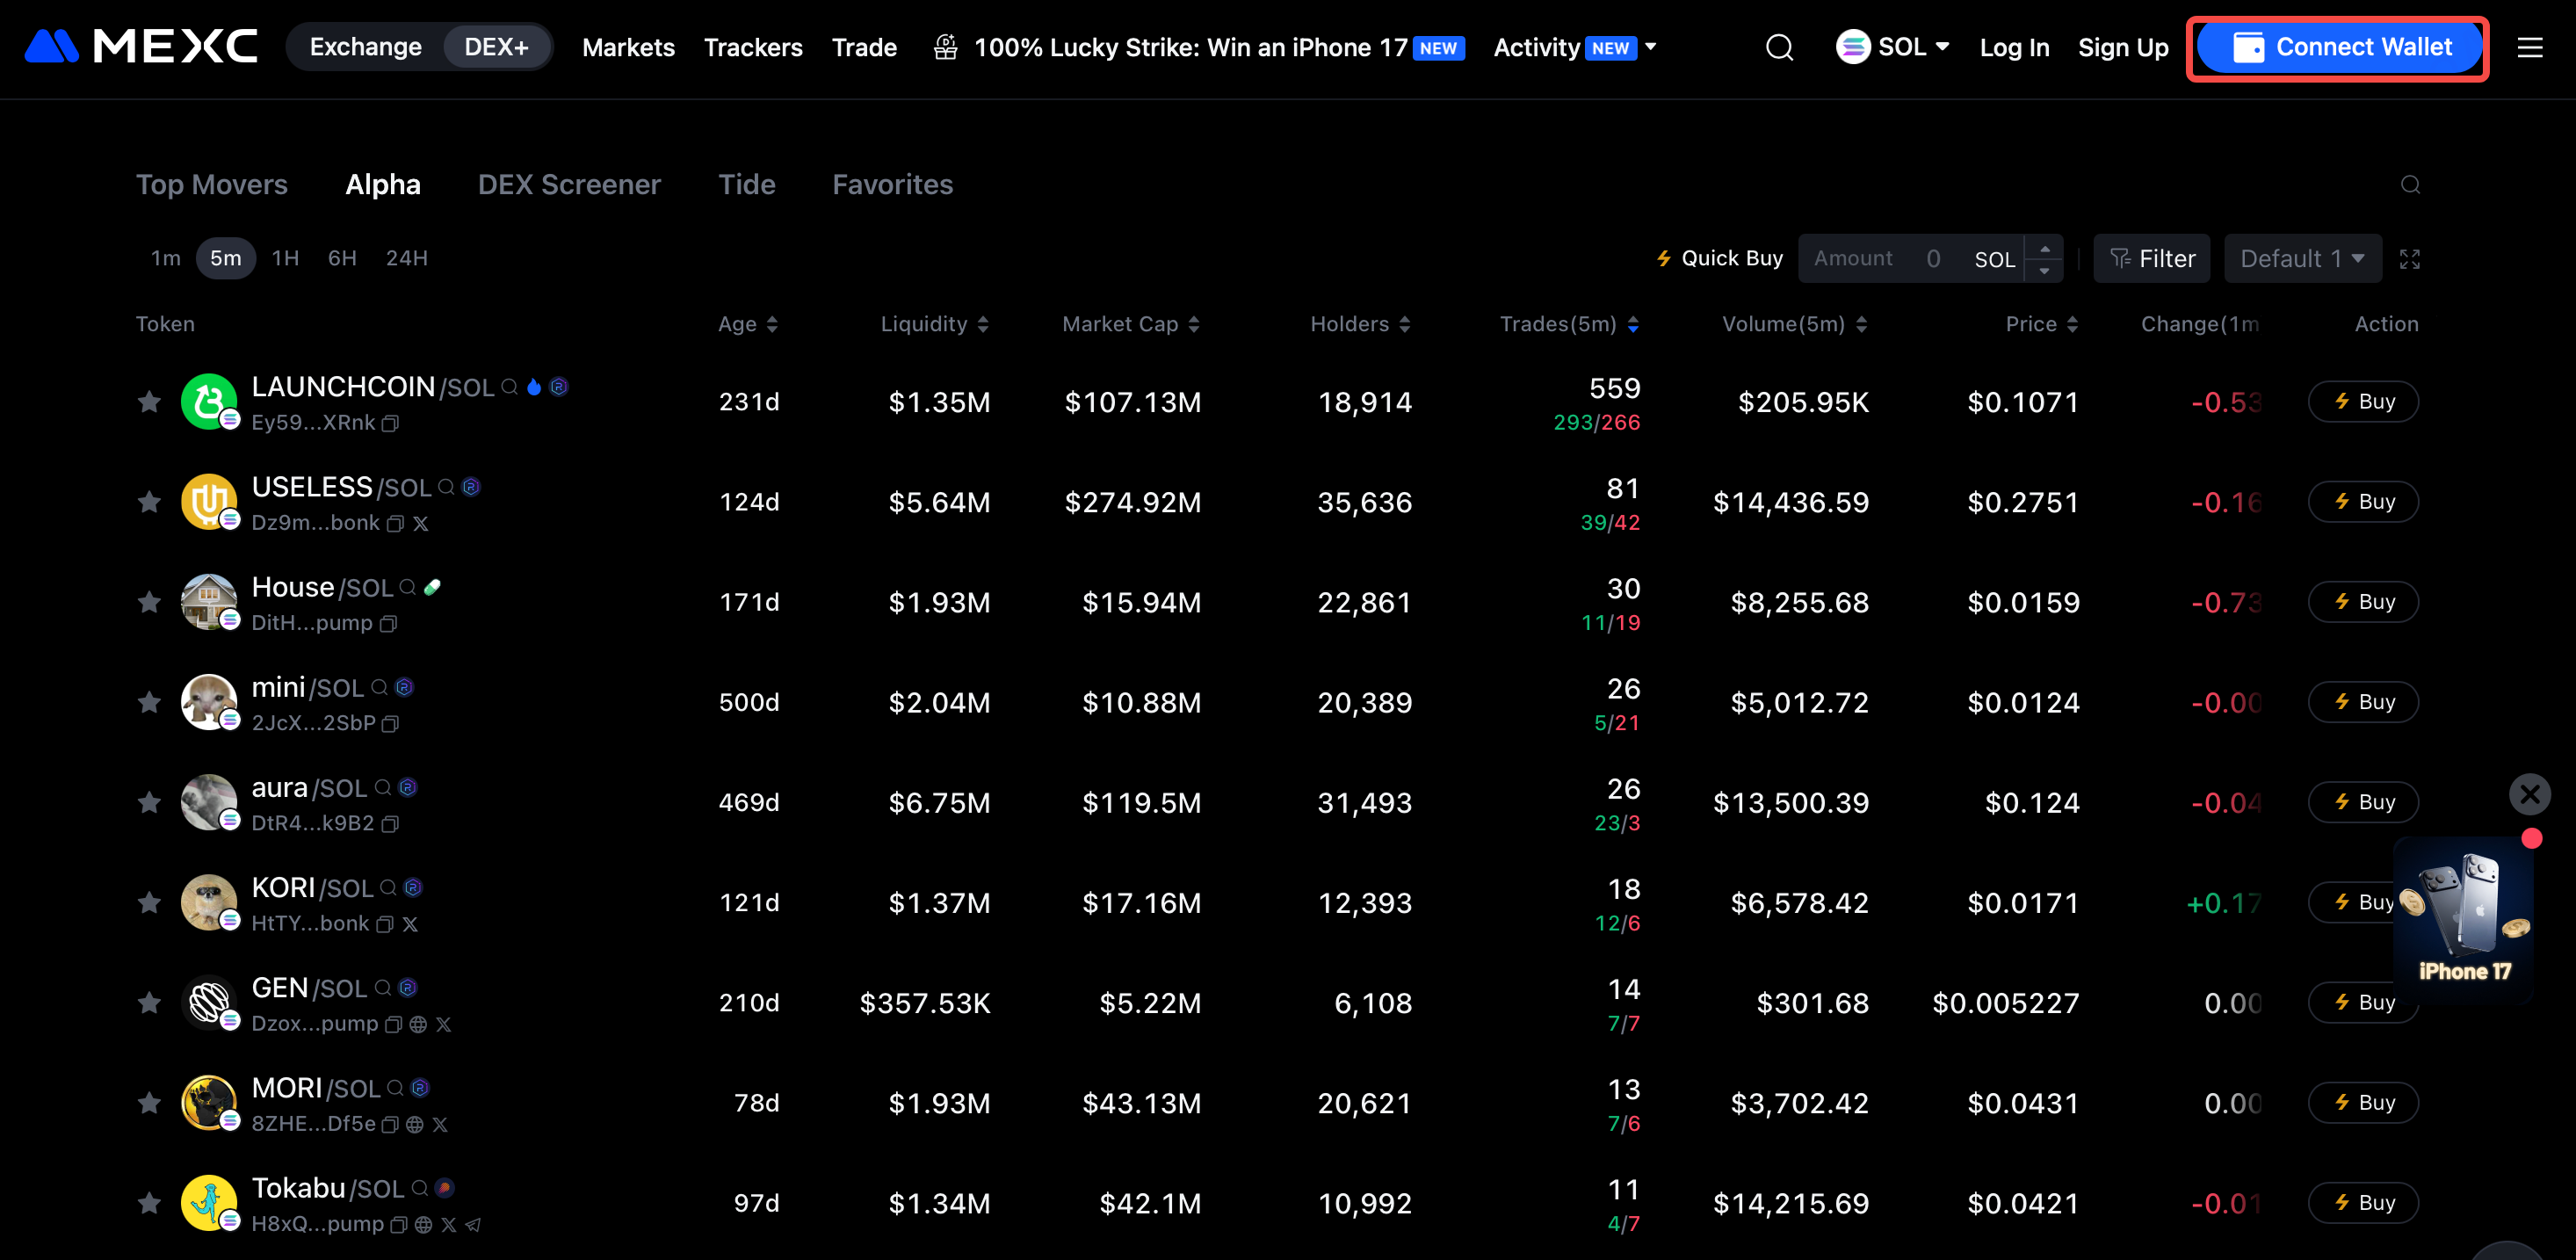The width and height of the screenshot is (2576, 1260).
Task: Click the fullscreen expand icon near Default
Action: click(2409, 259)
